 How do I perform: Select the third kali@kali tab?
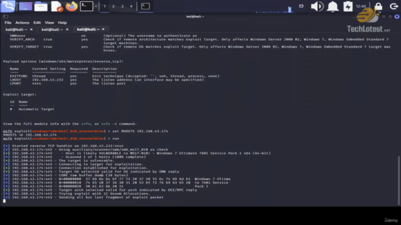tap(88, 29)
